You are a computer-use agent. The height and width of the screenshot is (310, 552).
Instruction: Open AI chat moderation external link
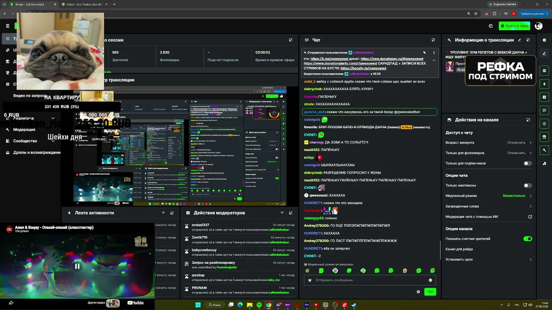click(530, 217)
